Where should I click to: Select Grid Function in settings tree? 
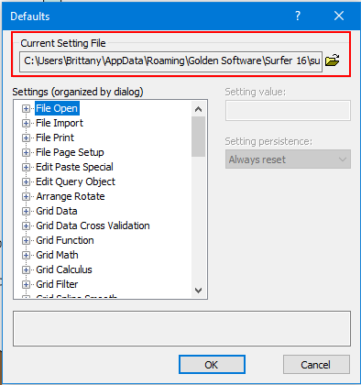[65, 240]
